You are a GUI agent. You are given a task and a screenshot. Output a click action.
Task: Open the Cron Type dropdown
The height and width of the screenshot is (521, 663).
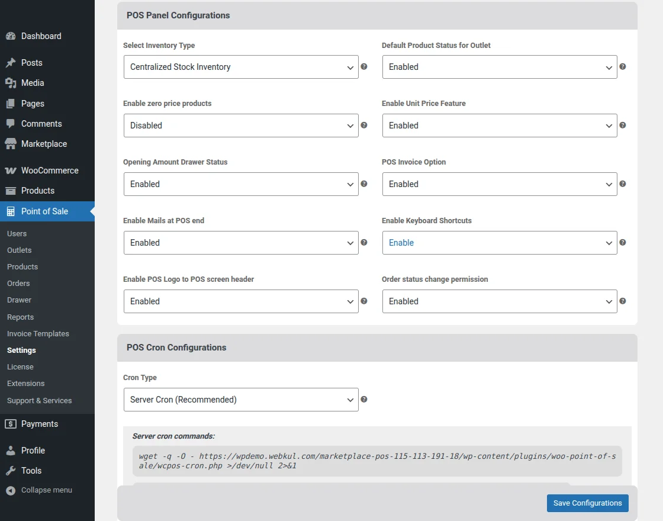tap(241, 400)
